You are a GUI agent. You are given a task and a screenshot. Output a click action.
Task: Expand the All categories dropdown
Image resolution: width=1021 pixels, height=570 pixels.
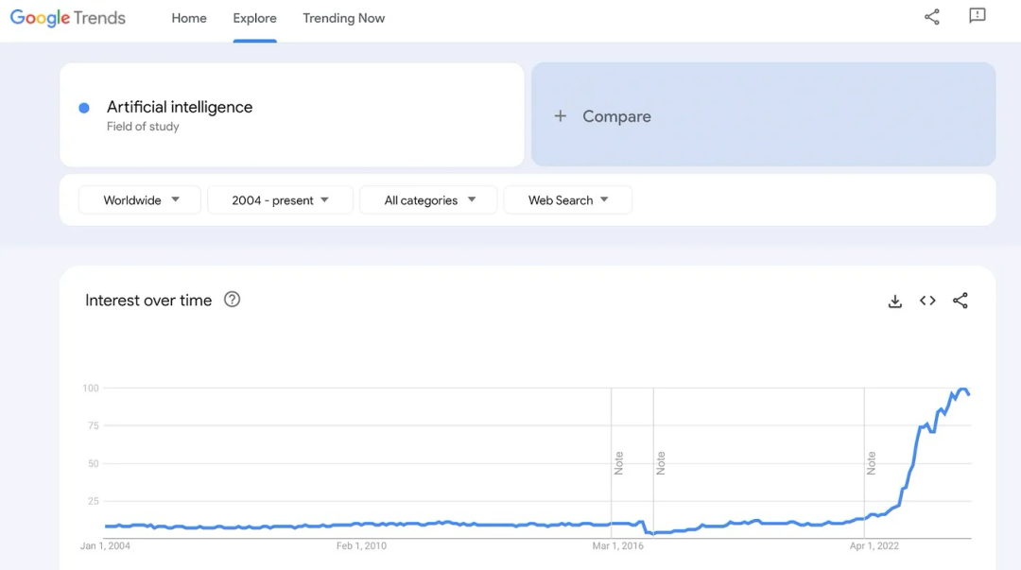click(428, 200)
